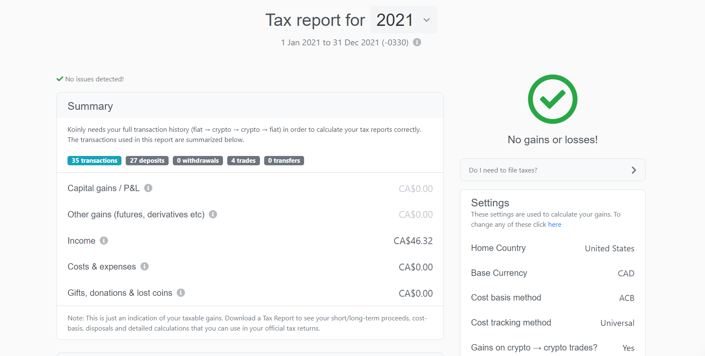This screenshot has height=356, width=705.
Task: Open the tax year 2021 dropdown
Action: click(403, 20)
